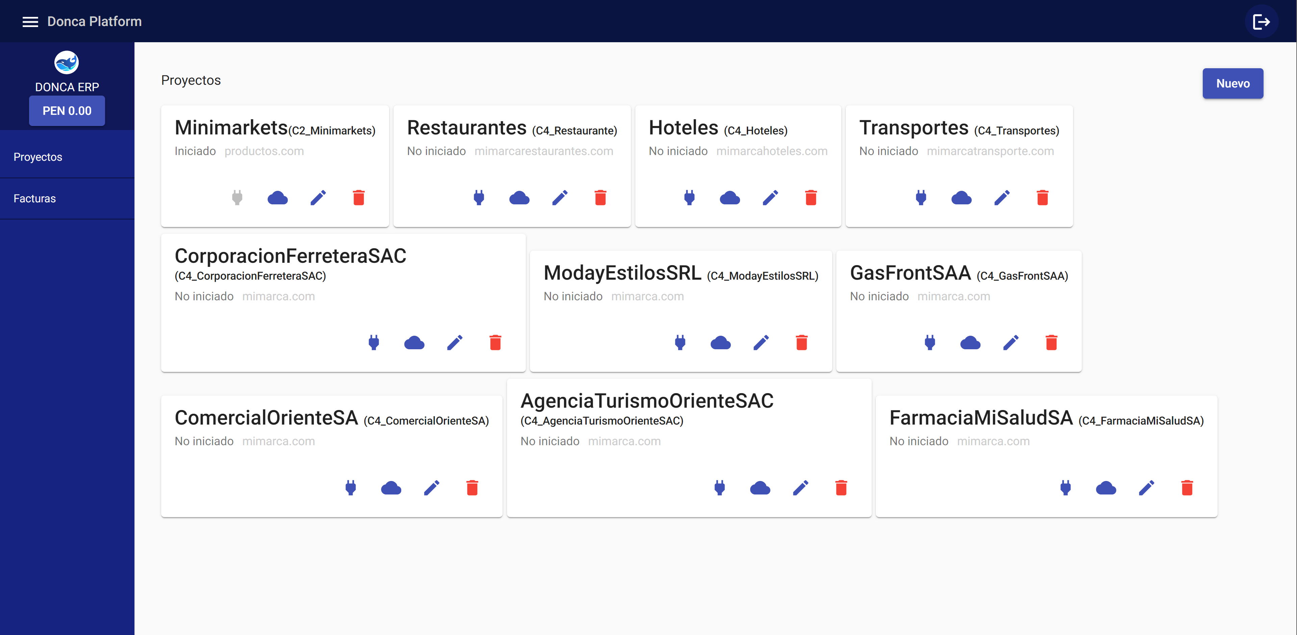Edit the Hoteles project with pencil icon
This screenshot has width=1297, height=635.
pyautogui.click(x=770, y=197)
